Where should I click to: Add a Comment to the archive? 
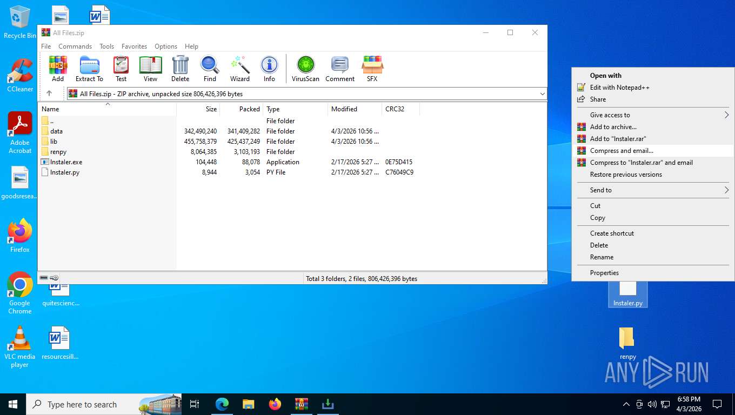coord(340,69)
